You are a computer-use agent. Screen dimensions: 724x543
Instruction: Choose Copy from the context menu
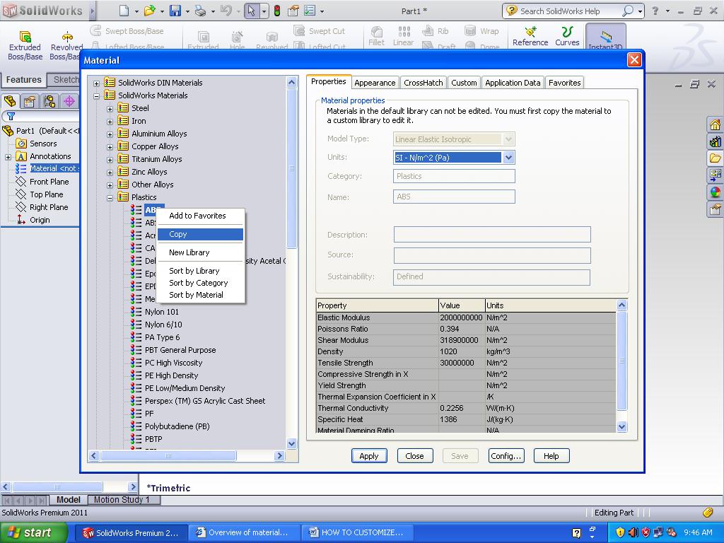(x=177, y=234)
